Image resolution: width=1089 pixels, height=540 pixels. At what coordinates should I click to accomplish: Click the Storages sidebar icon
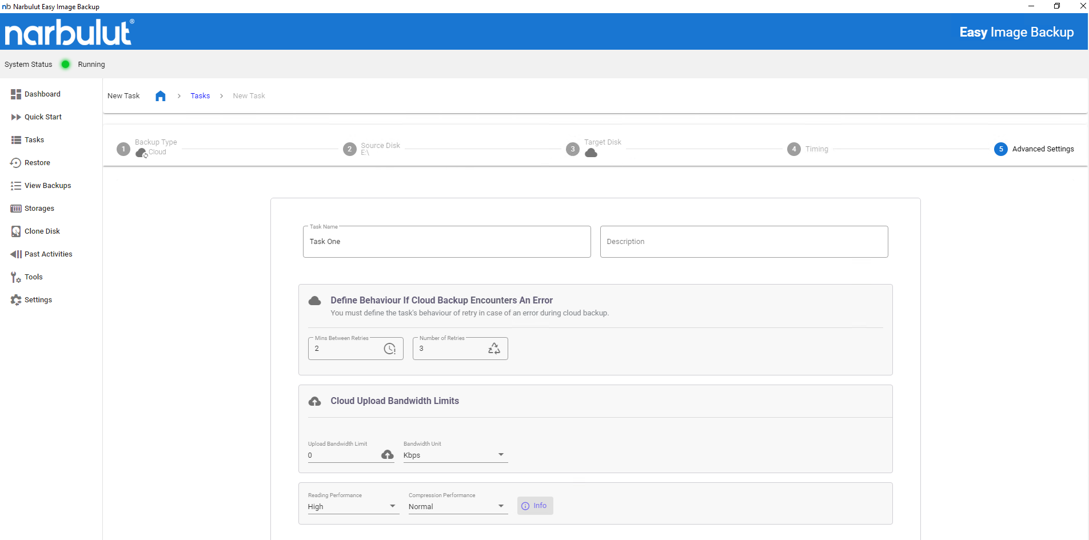(x=16, y=209)
